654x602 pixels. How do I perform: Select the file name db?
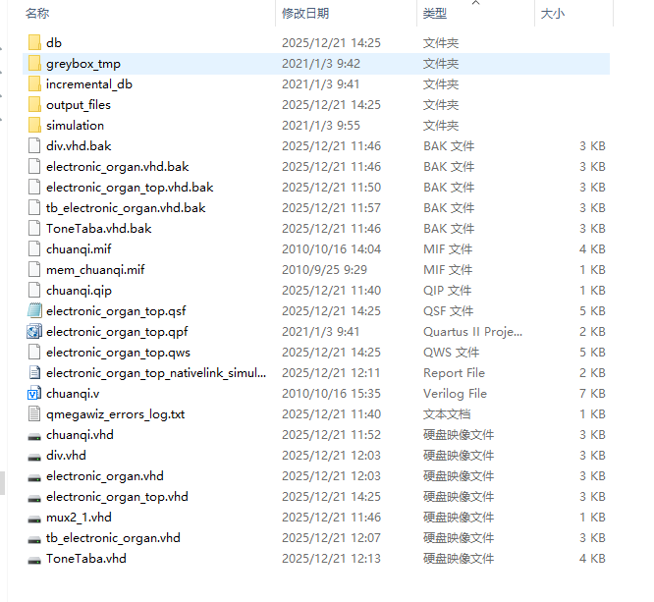[54, 42]
